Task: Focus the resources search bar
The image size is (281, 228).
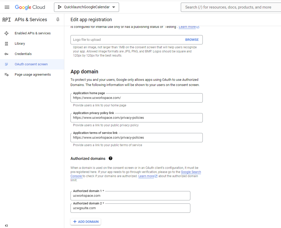Action: pos(231,7)
